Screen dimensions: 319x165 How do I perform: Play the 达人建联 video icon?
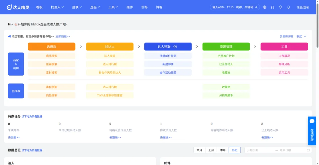tap(175, 46)
